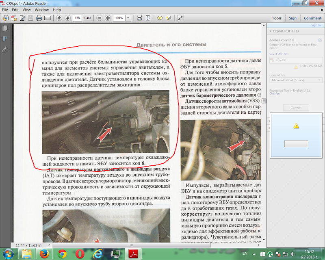Switch to read mode with the expand-arrows icon
Image resolution: width=325 pixels, height=260 pixels.
coord(180,18)
